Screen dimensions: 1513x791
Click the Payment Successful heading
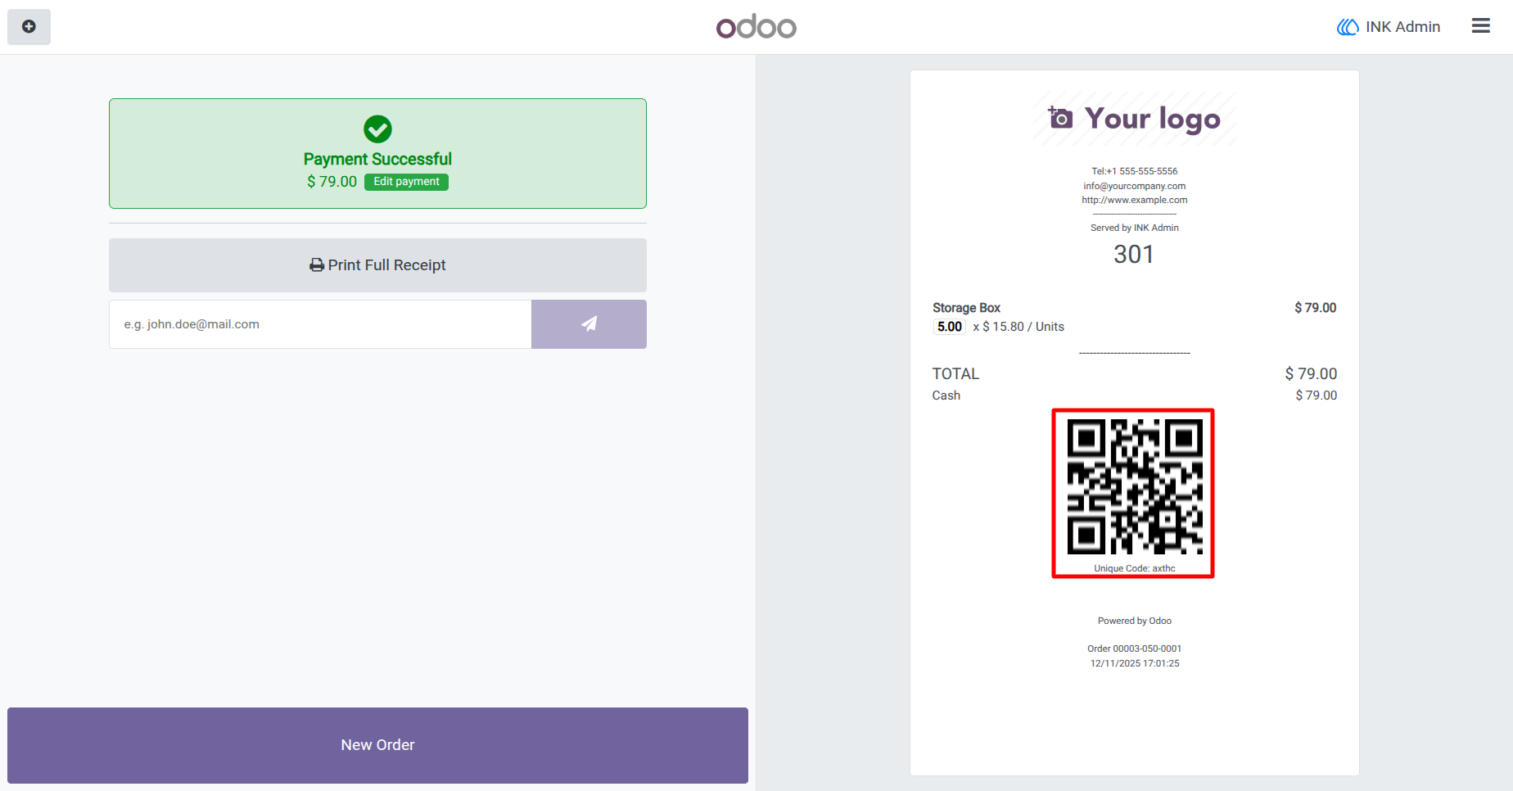[x=377, y=159]
